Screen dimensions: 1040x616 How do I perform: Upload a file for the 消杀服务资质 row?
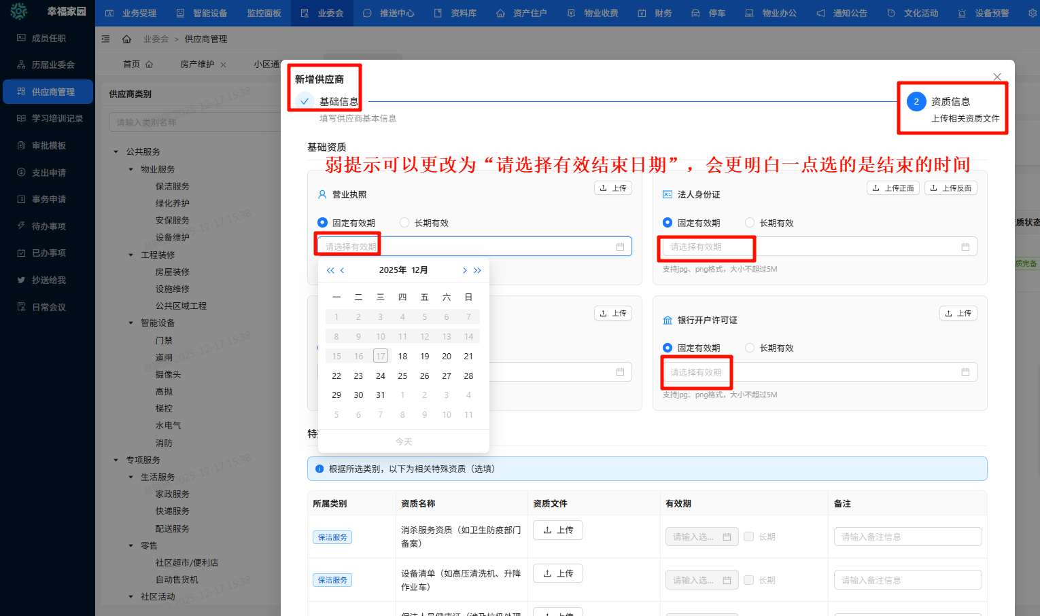(558, 530)
